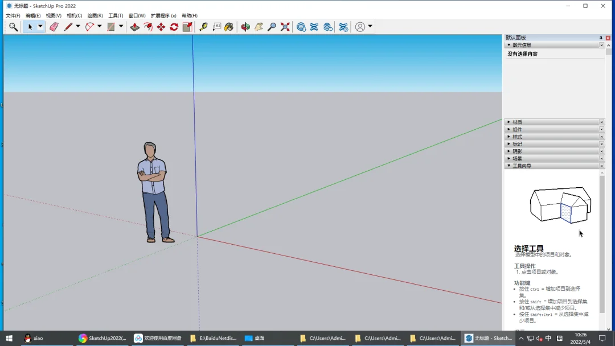Expand the 组件 panel section

(509, 129)
